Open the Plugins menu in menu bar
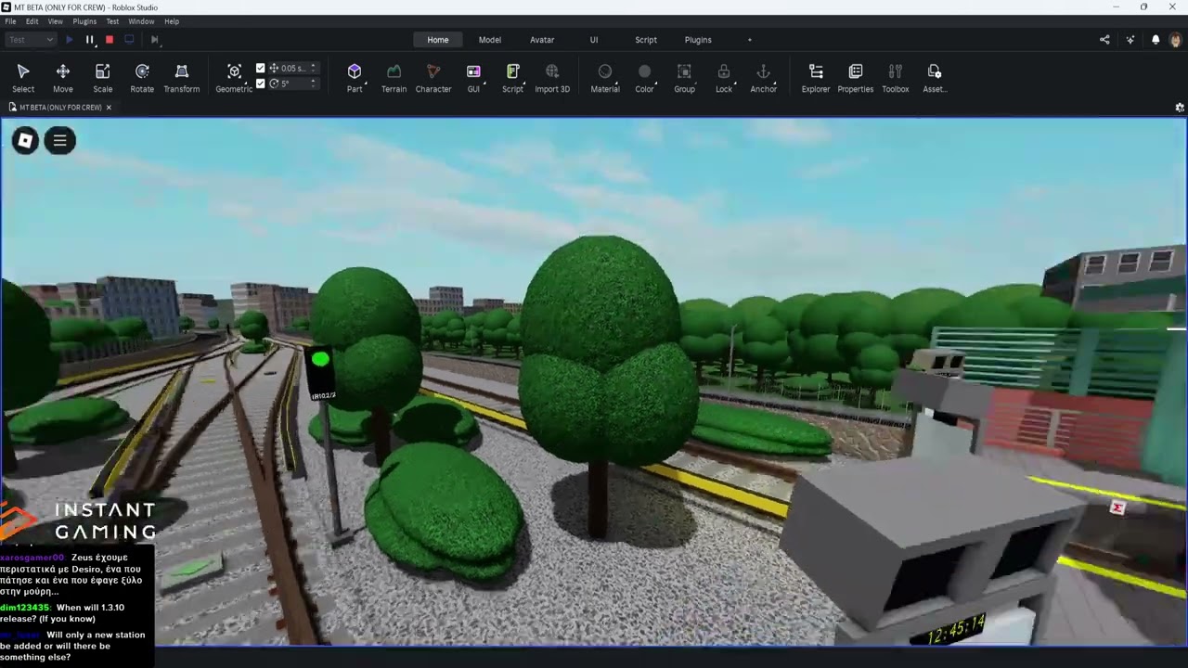Image resolution: width=1188 pixels, height=668 pixels. coord(84,21)
